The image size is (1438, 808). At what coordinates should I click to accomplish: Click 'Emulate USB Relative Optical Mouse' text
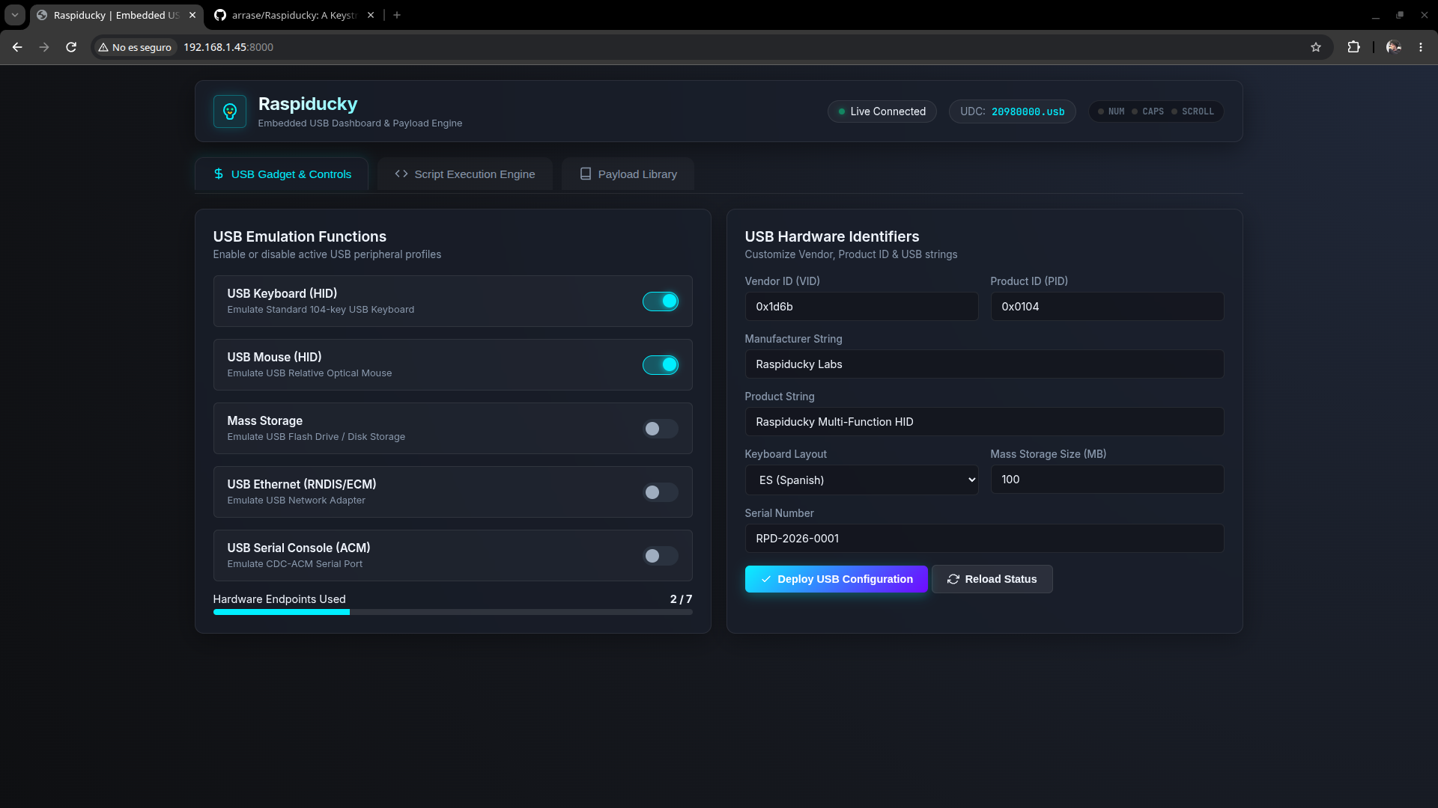tap(309, 373)
